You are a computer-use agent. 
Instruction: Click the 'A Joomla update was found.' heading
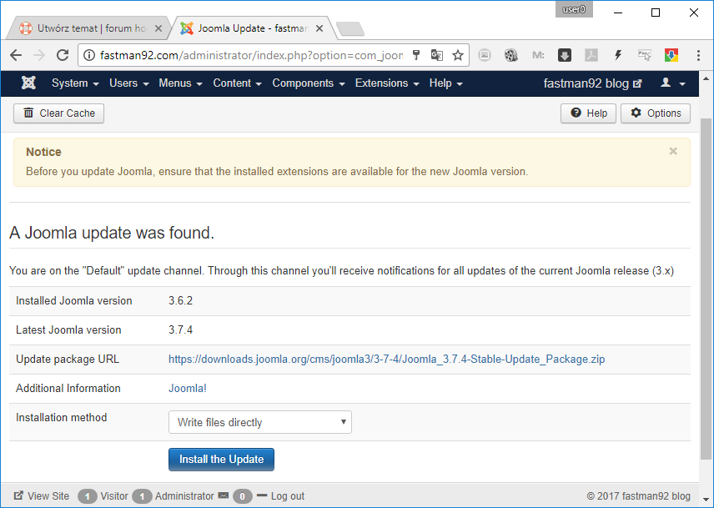tap(112, 233)
